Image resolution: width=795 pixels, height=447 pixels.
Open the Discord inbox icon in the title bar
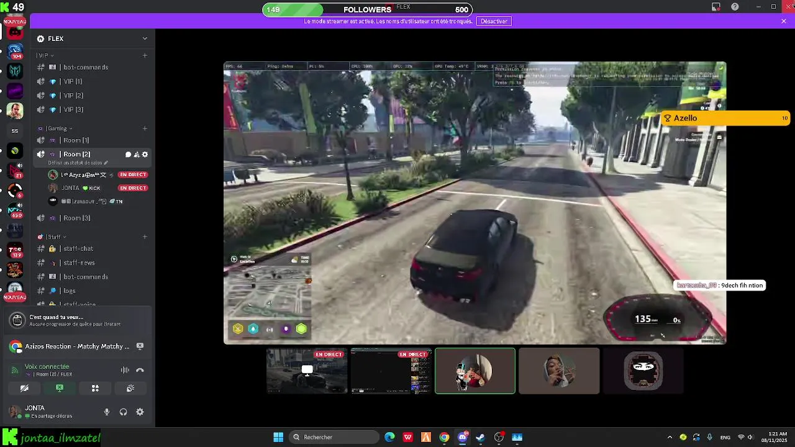click(x=716, y=7)
